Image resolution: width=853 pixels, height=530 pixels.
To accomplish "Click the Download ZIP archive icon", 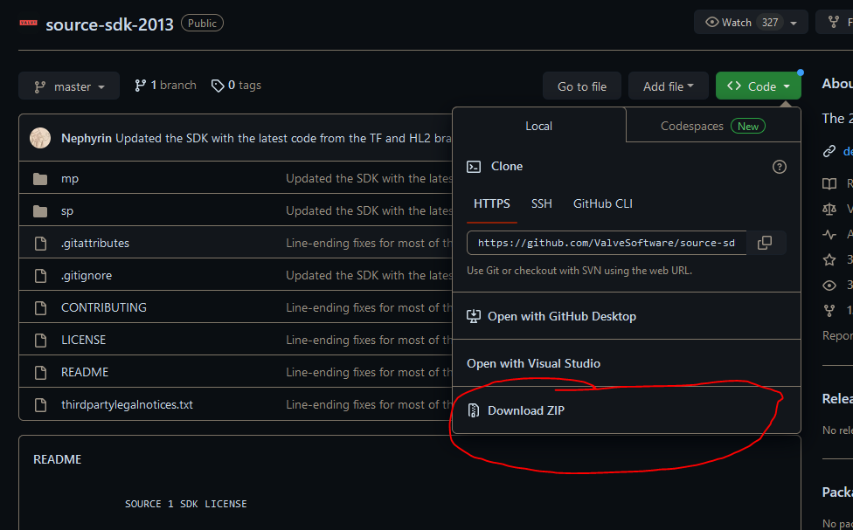I will [474, 410].
